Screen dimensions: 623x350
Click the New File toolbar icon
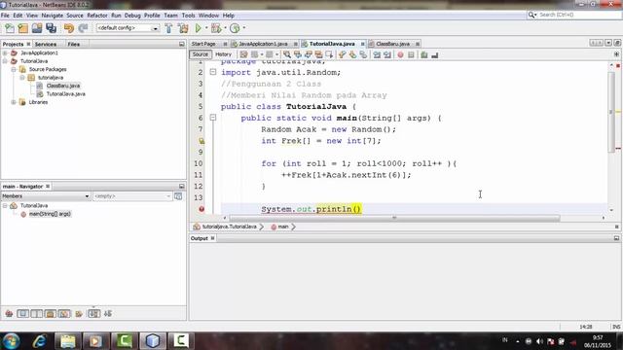(10, 28)
